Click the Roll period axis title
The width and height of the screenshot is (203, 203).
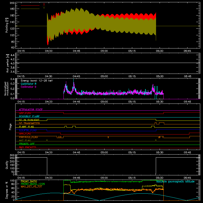pos(8,63)
